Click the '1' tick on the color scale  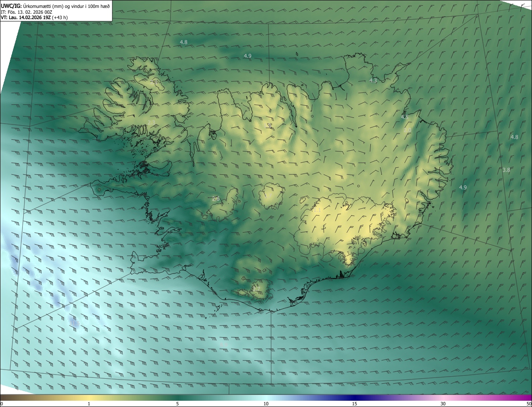89,404
